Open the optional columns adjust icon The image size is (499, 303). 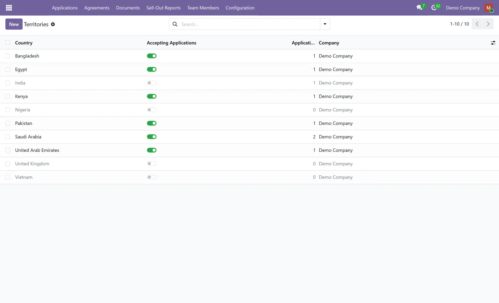point(493,43)
